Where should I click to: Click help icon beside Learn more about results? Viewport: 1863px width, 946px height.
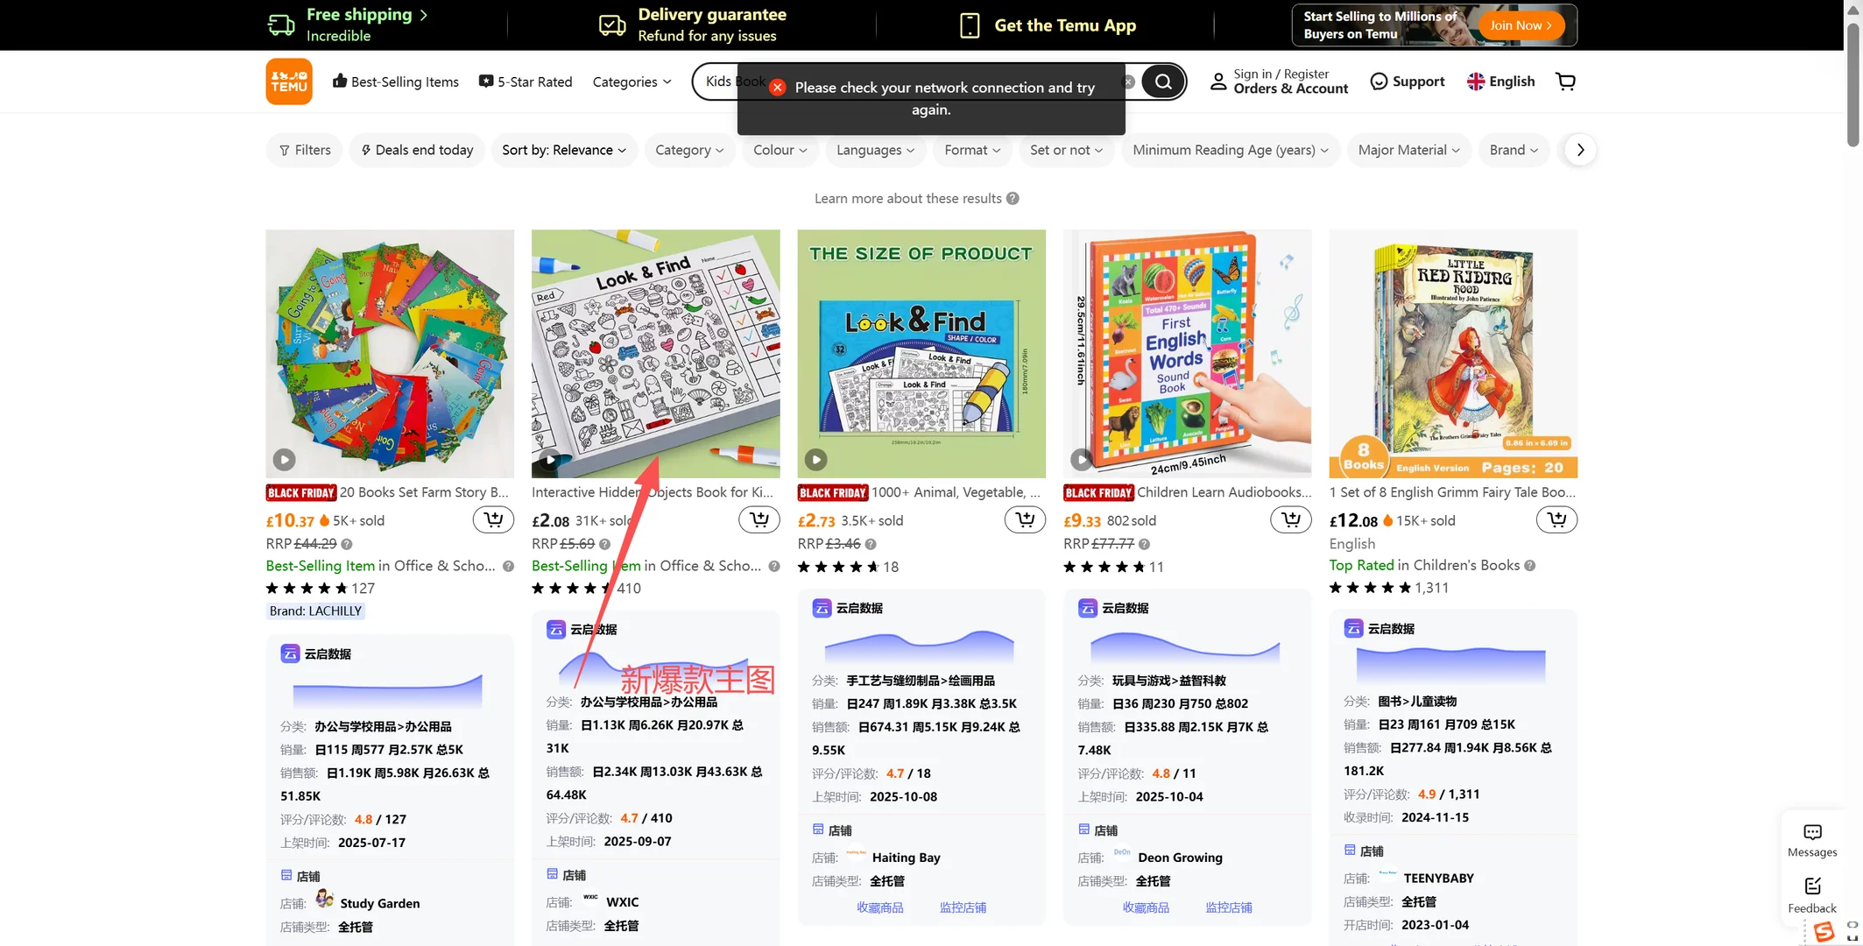(x=1013, y=198)
